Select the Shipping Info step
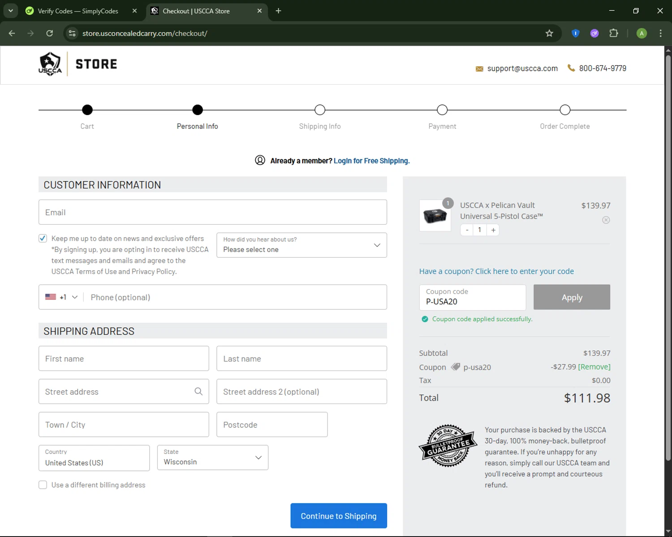 320,110
